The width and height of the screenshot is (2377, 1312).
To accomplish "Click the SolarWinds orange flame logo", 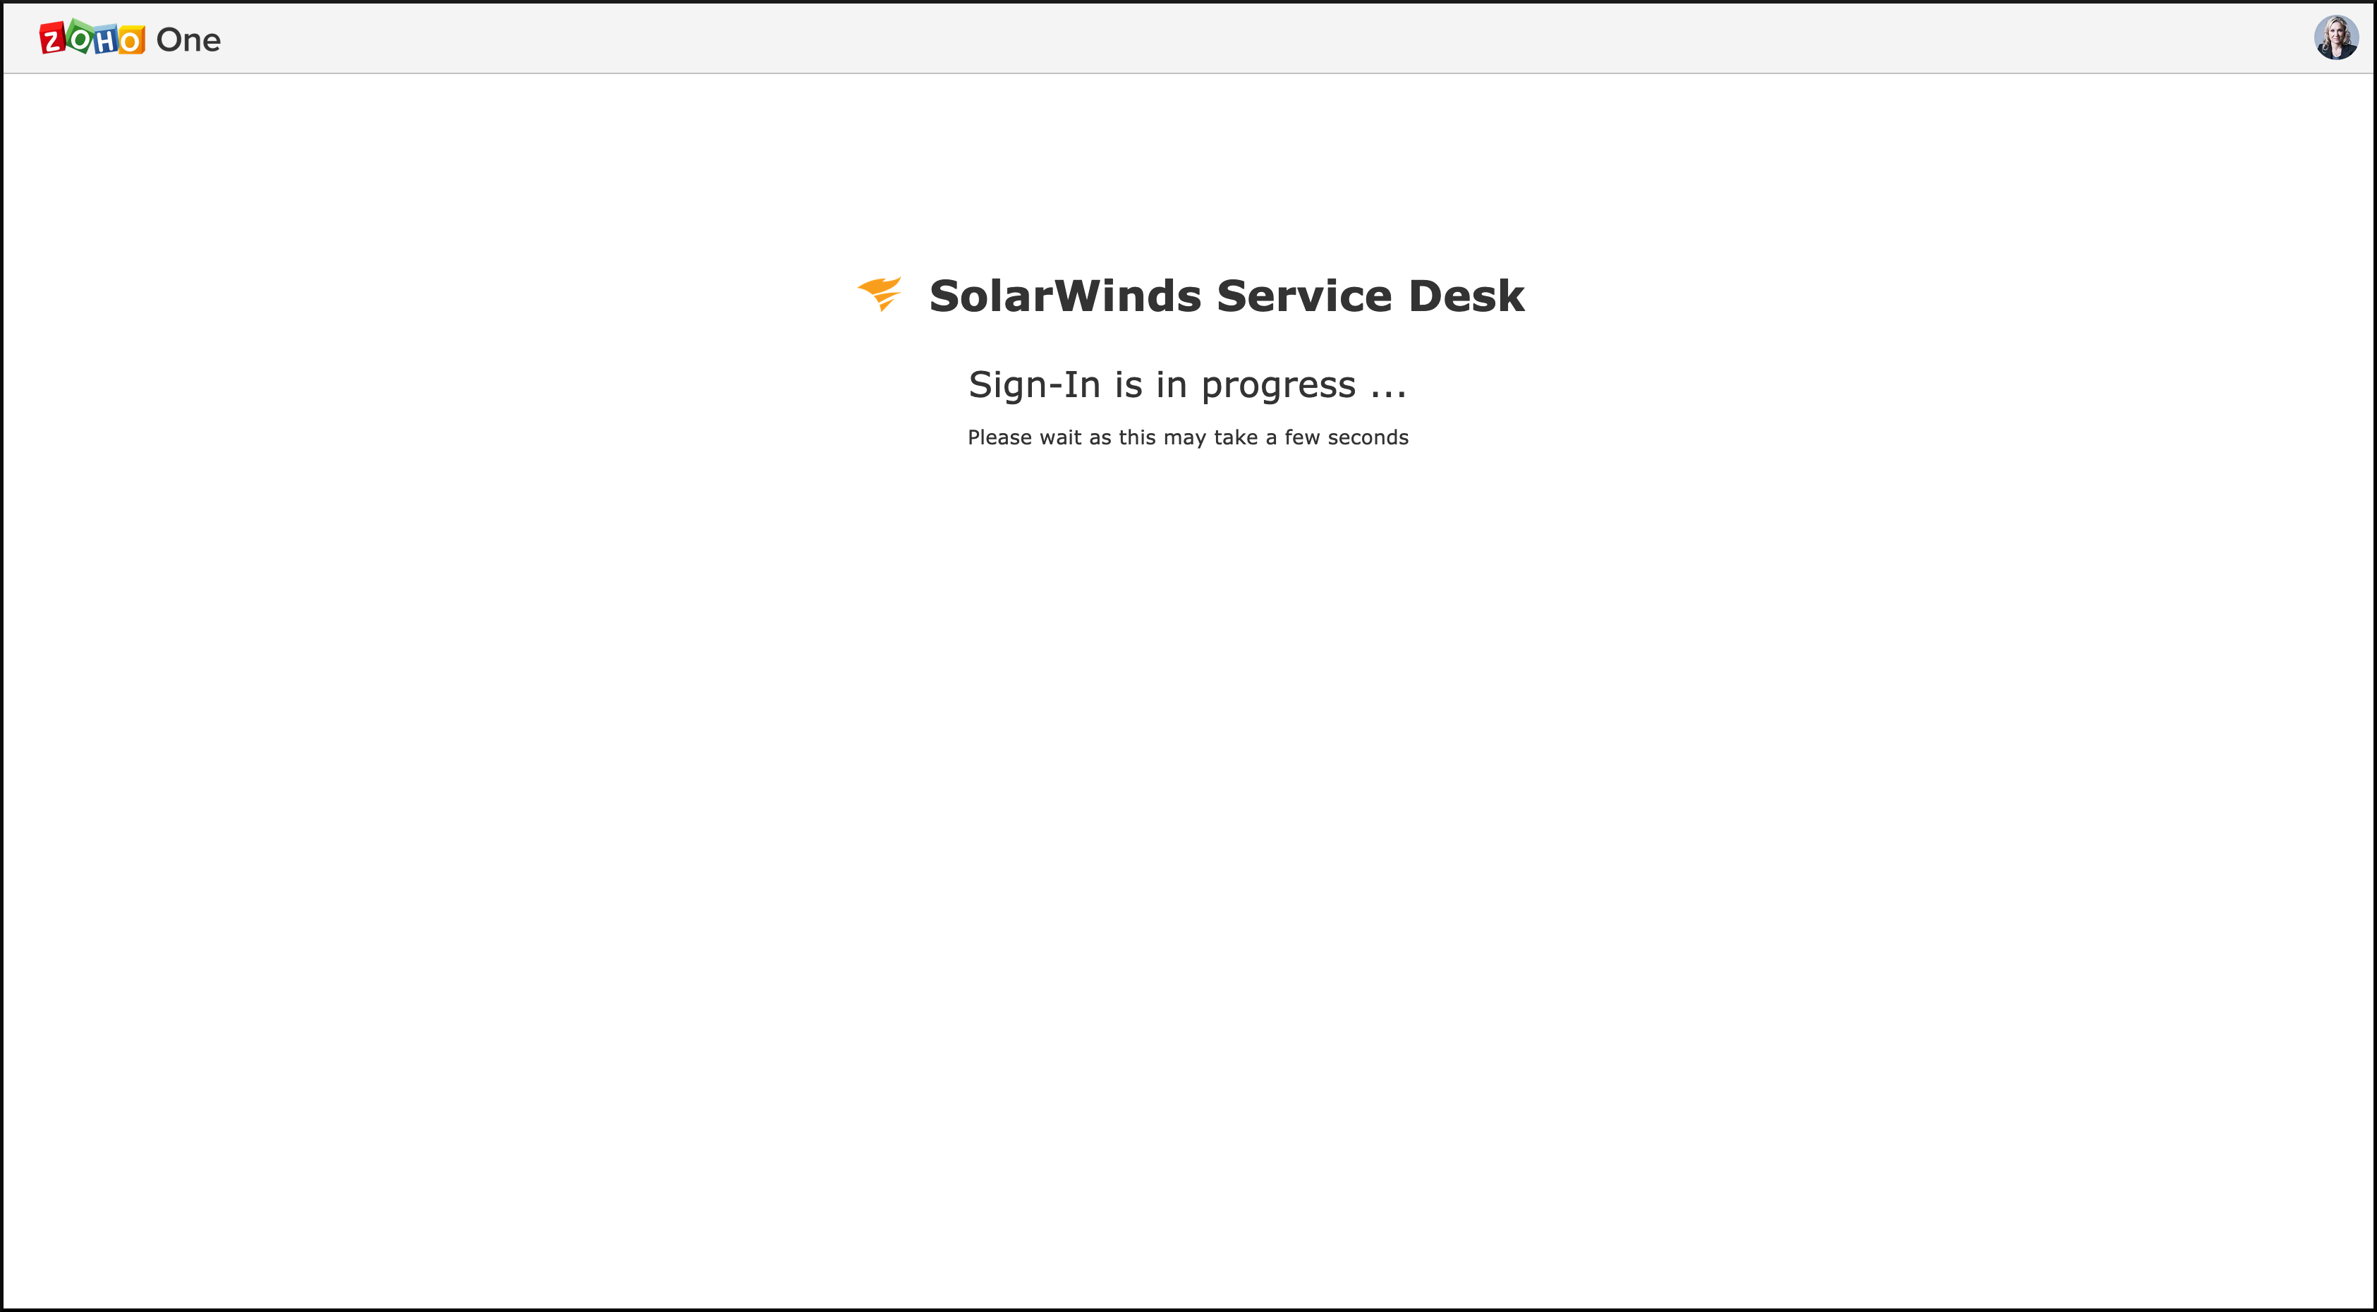I will (880, 293).
